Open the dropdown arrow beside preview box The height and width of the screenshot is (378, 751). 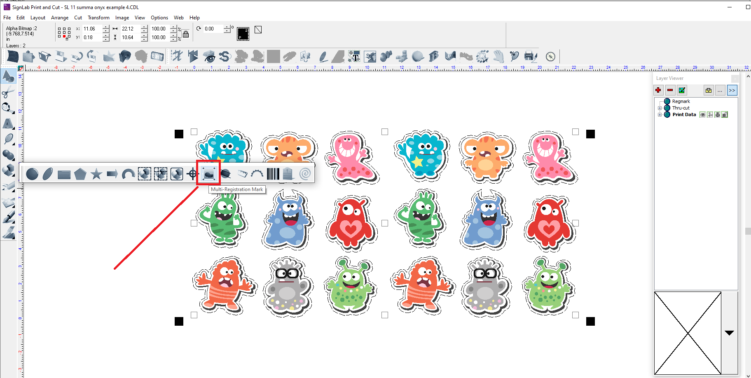click(729, 333)
